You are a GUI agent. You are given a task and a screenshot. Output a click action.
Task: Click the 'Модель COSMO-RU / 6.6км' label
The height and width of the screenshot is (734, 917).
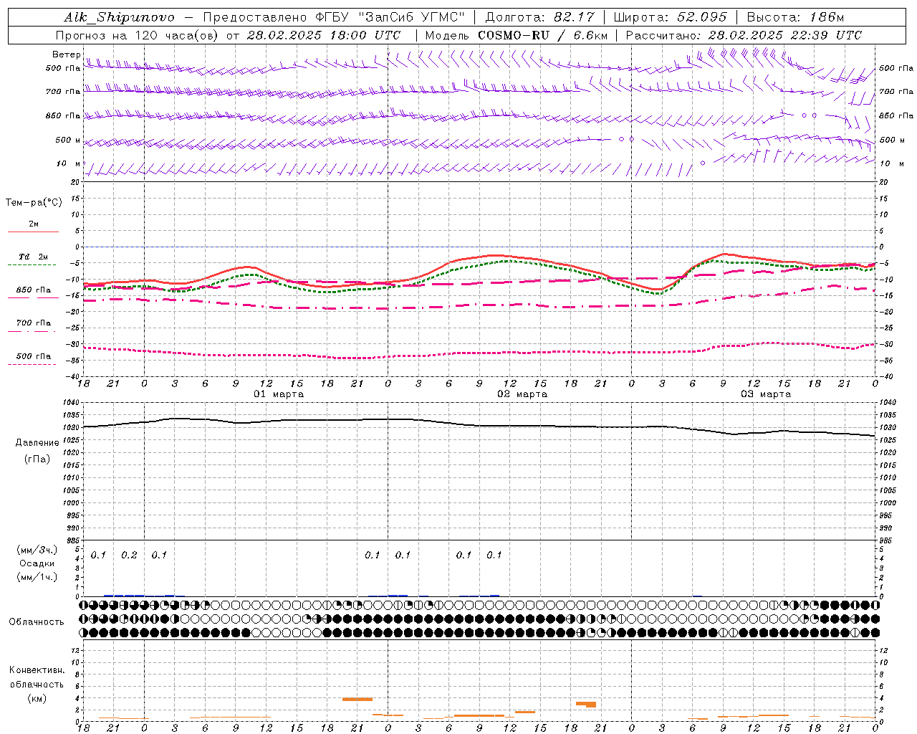(516, 35)
